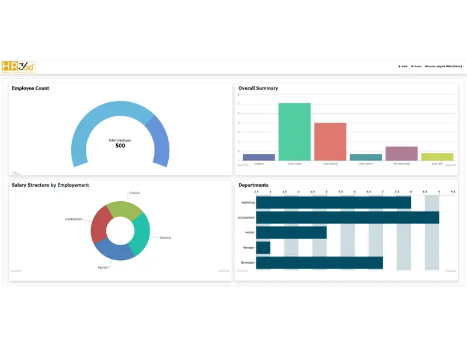Screen dimensions: 467x350
Task: Click the Back arrow icon
Action: click(x=399, y=66)
